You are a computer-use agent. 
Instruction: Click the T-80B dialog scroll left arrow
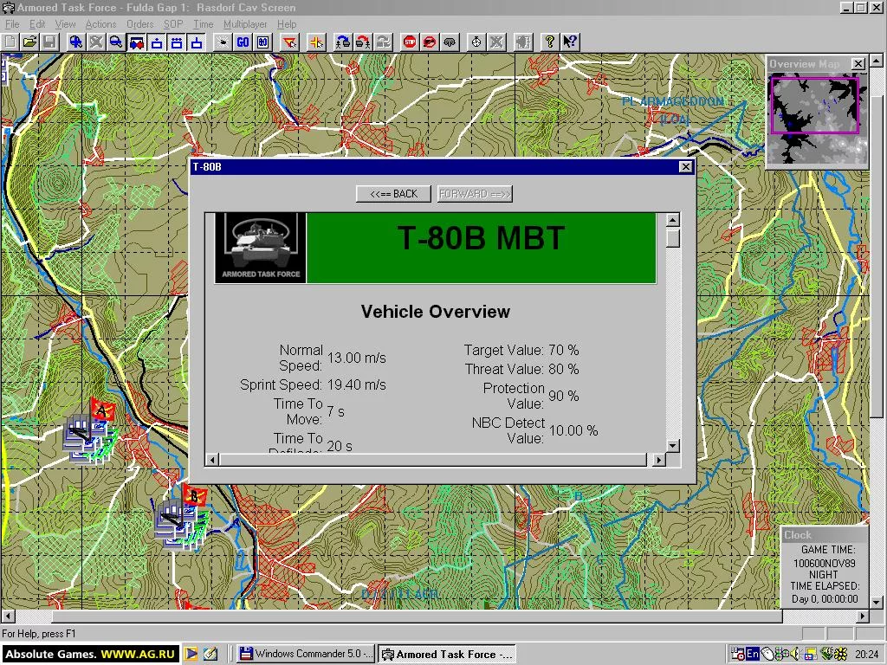tap(212, 460)
